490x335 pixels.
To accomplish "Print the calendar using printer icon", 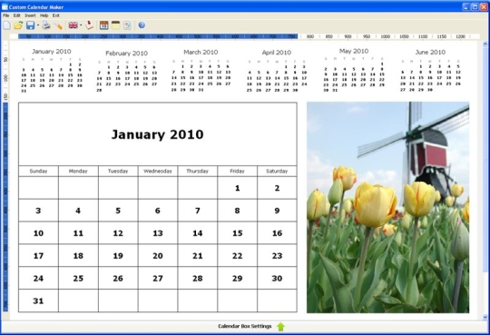I will (46, 25).
